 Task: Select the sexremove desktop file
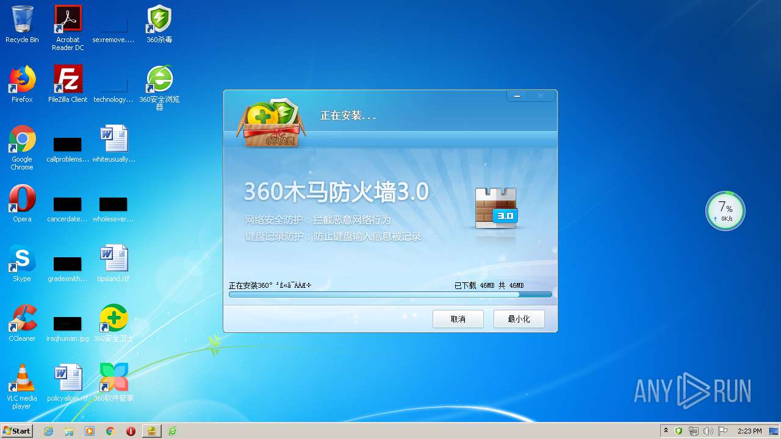[113, 27]
